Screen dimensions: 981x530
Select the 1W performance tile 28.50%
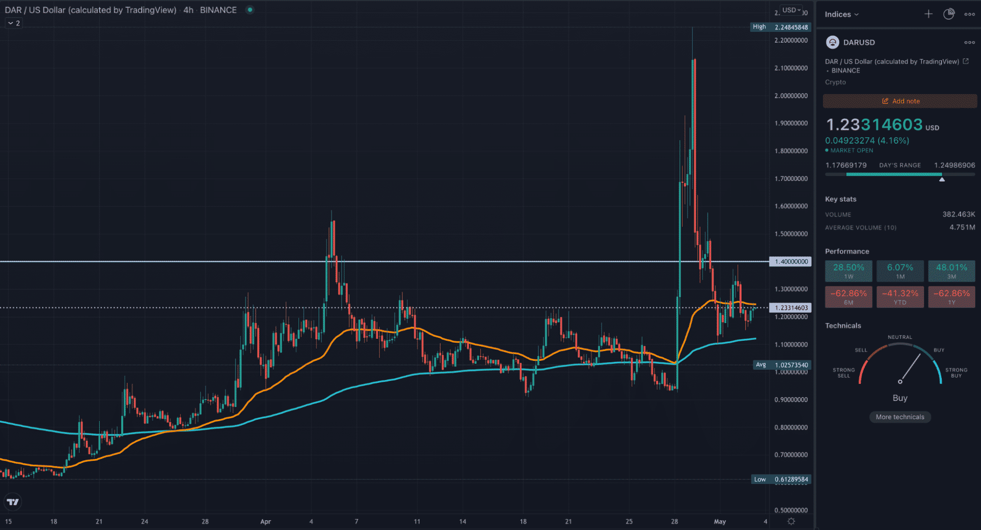point(848,271)
